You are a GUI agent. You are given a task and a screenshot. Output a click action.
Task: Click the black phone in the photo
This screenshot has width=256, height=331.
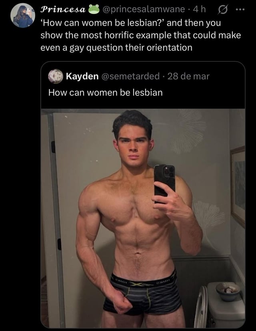pyautogui.click(x=164, y=182)
